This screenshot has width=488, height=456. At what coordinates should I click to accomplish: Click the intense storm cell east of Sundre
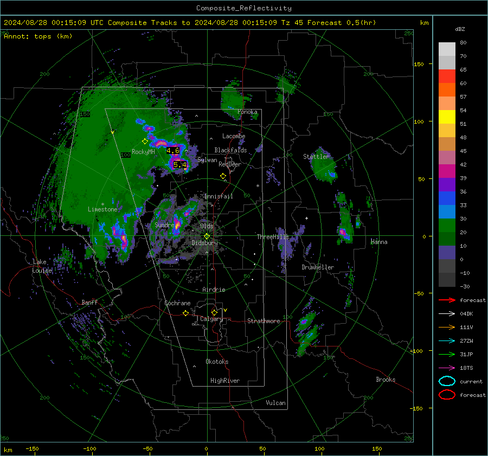click(x=177, y=224)
